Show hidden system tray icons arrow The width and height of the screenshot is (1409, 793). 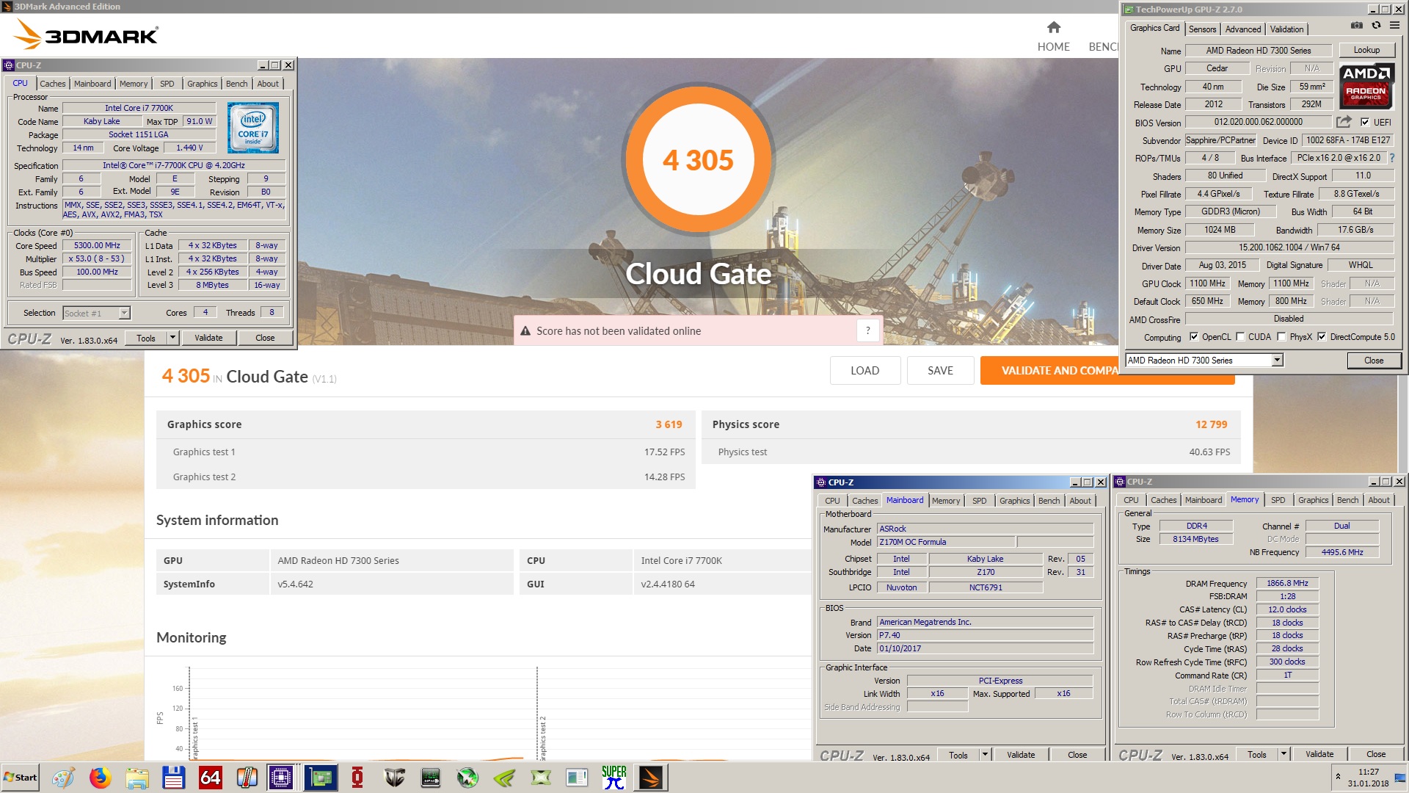(1338, 777)
